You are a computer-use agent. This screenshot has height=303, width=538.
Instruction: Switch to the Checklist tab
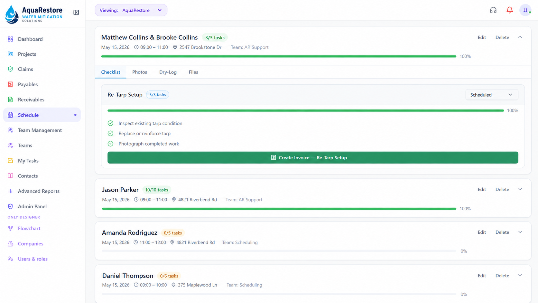coord(111,72)
